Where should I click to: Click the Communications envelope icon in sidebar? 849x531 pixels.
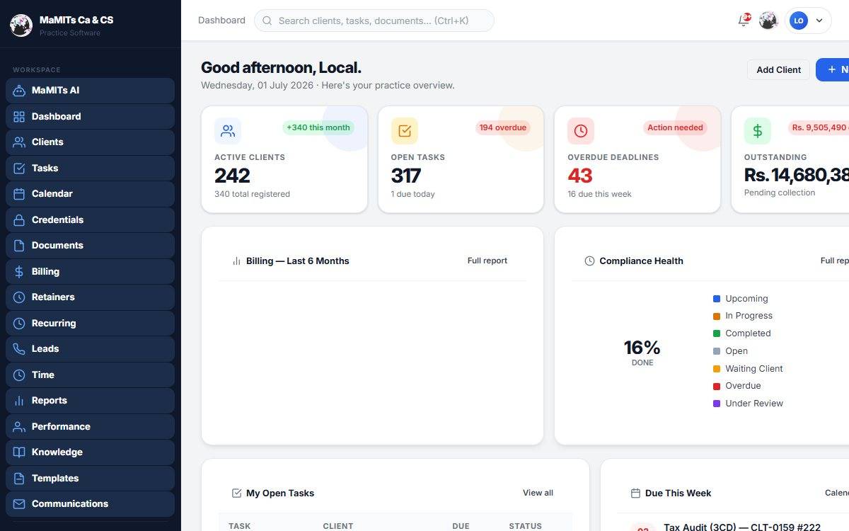19,504
